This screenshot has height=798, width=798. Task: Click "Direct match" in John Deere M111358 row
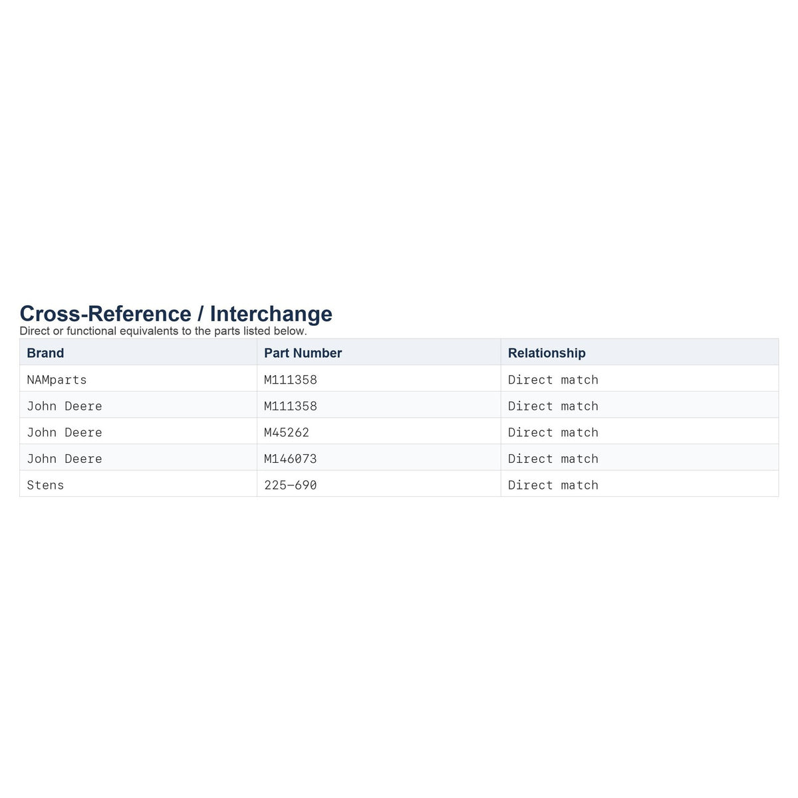tap(553, 406)
